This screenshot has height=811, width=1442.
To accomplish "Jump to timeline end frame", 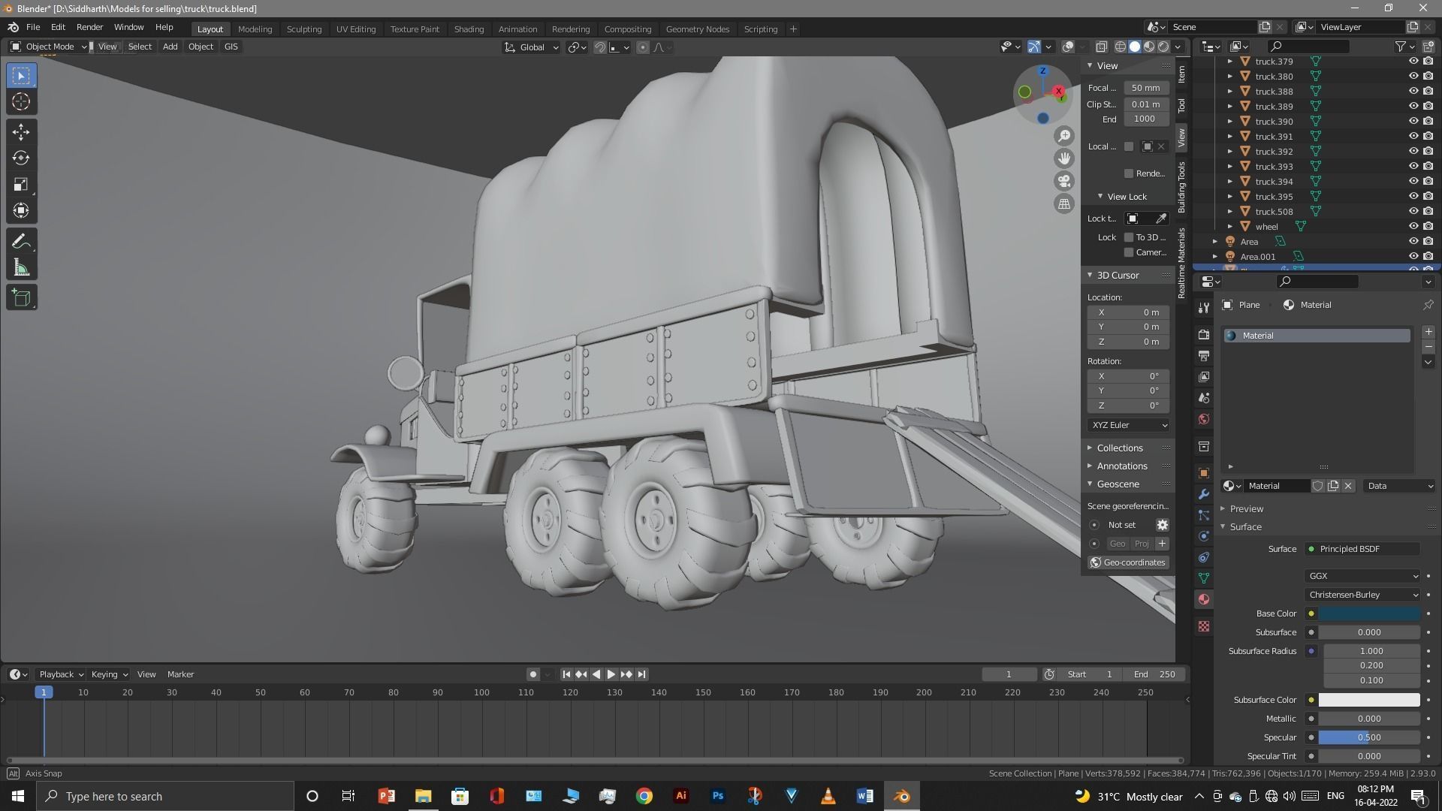I will coord(641,674).
